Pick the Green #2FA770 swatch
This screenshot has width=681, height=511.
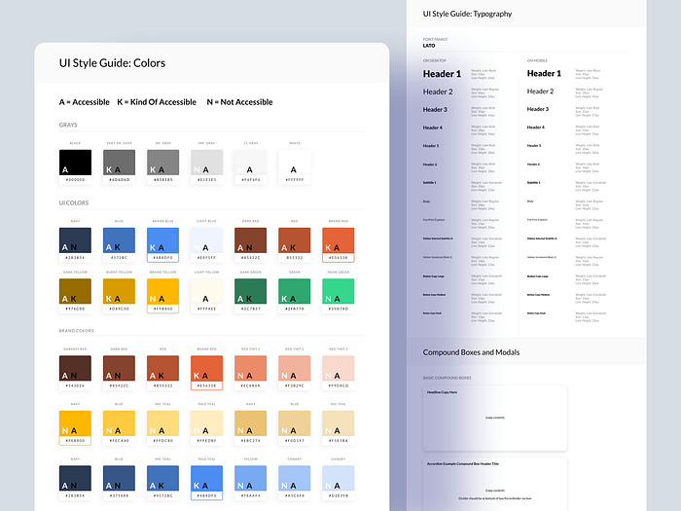pyautogui.click(x=295, y=296)
